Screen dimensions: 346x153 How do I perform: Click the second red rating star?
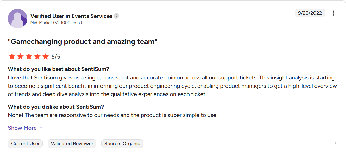pyautogui.click(x=20, y=56)
